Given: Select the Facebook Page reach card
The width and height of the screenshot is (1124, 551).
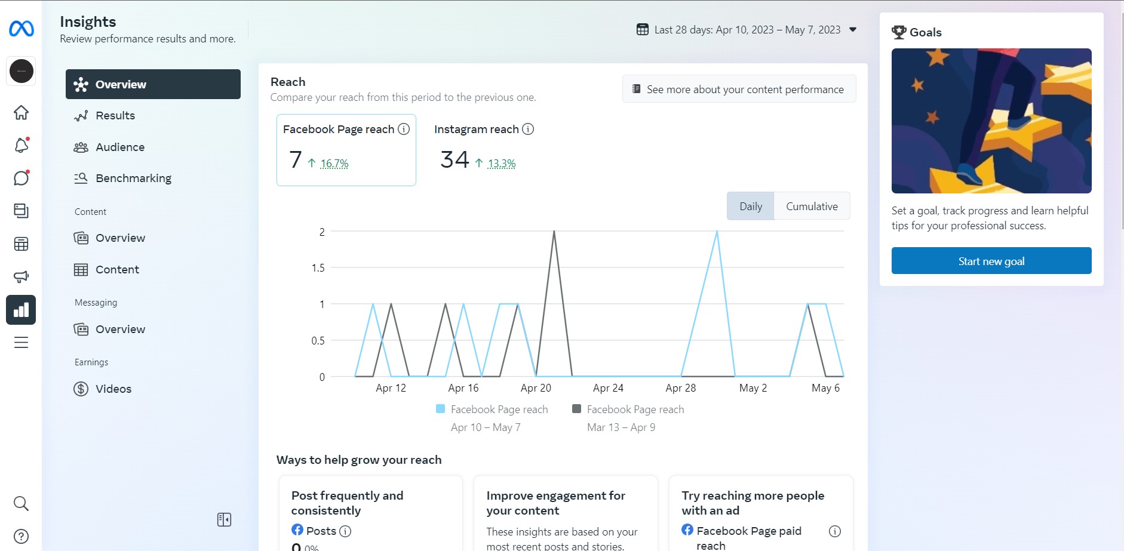Looking at the screenshot, I should click(346, 150).
